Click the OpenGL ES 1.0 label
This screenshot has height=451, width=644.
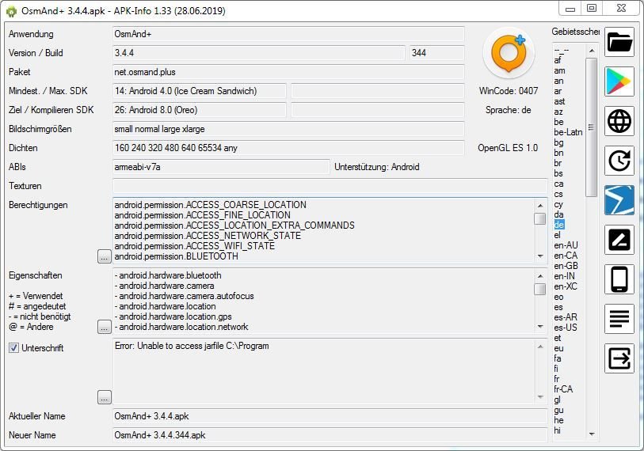tap(508, 148)
